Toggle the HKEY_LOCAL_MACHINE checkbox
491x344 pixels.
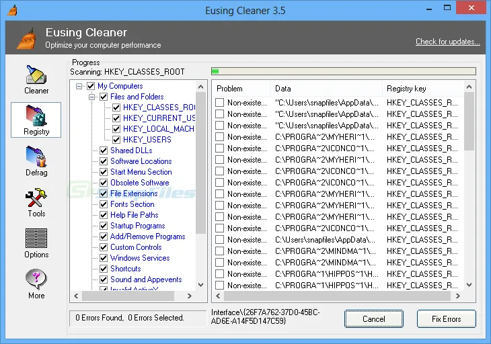[x=116, y=129]
